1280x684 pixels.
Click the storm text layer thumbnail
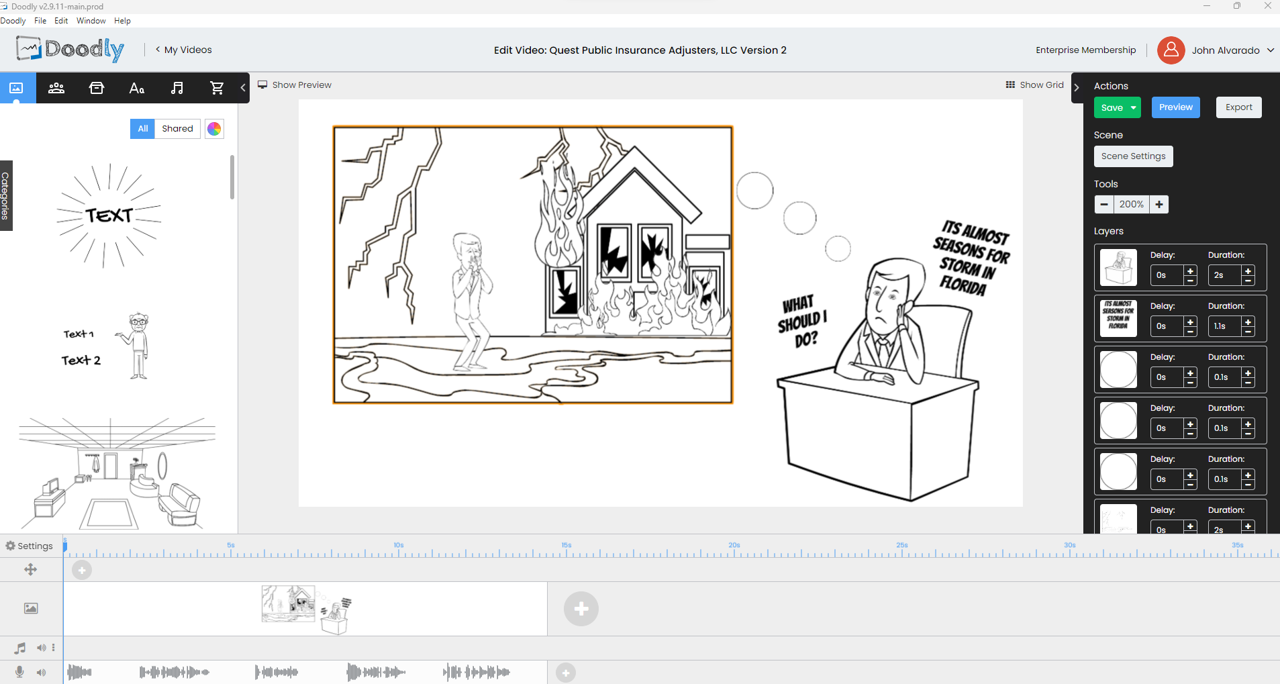(x=1118, y=318)
